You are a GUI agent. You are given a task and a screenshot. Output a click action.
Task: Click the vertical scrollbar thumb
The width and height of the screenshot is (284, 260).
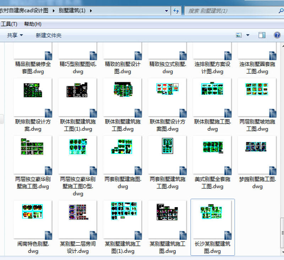[x=282, y=233]
